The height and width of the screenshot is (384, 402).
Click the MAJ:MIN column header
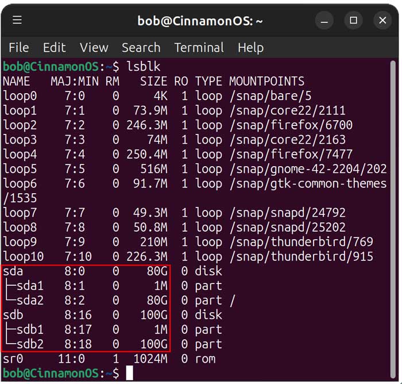pyautogui.click(x=75, y=82)
